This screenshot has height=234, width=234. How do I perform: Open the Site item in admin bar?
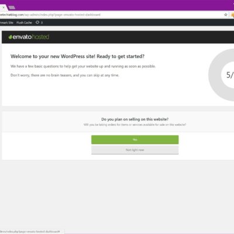coord(6,23)
